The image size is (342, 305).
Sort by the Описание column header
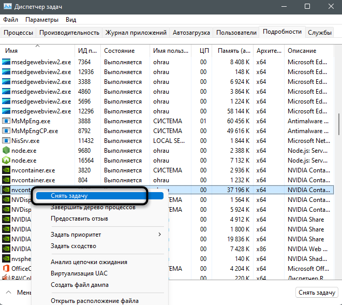pyautogui.click(x=309, y=51)
